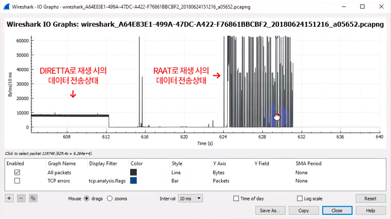Add a new graph with plus button
Image resolution: width=391 pixels, height=219 pixels.
point(9,198)
